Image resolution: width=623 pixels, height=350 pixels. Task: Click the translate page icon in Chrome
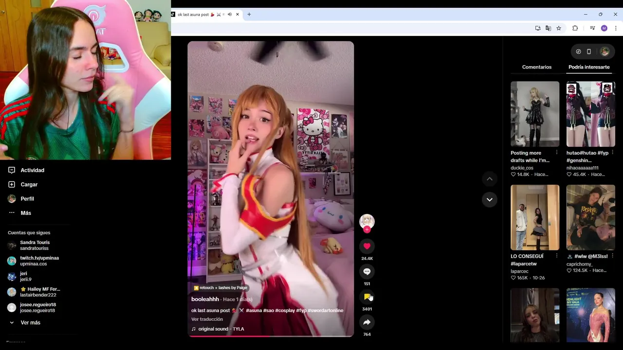pos(548,28)
